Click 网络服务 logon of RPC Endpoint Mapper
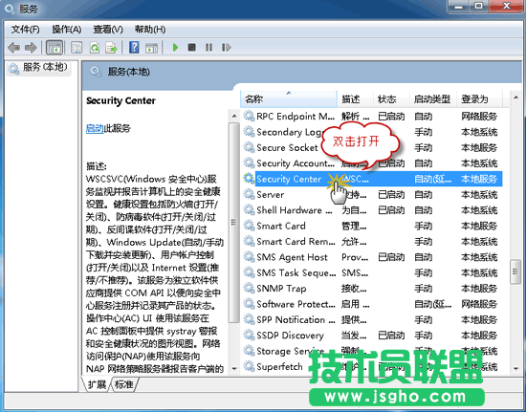This screenshot has width=526, height=412. 479,117
